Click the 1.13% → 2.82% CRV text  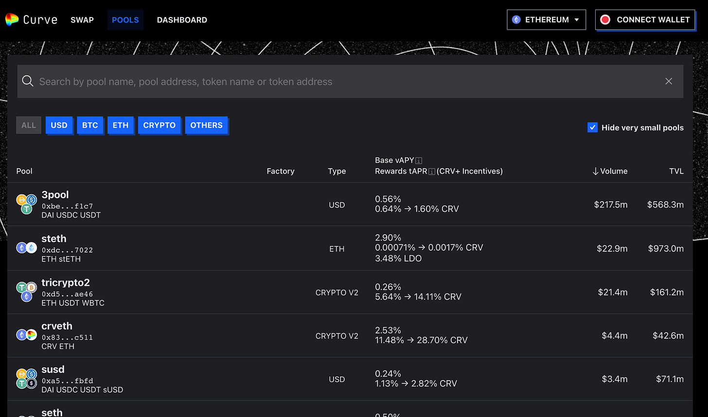click(x=416, y=383)
